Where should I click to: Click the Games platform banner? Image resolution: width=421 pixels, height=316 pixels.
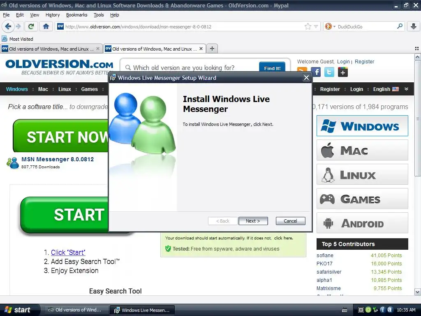362,199
